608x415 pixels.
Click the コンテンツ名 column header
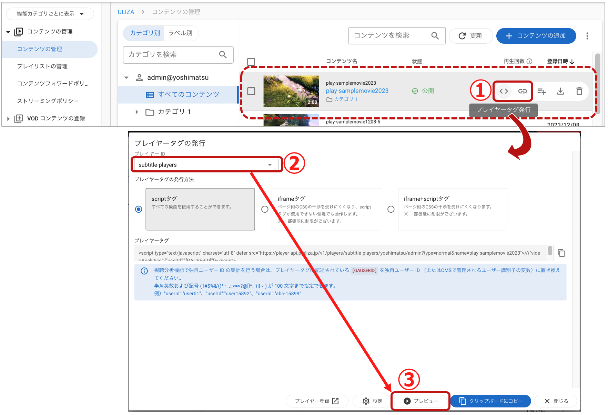(x=341, y=61)
